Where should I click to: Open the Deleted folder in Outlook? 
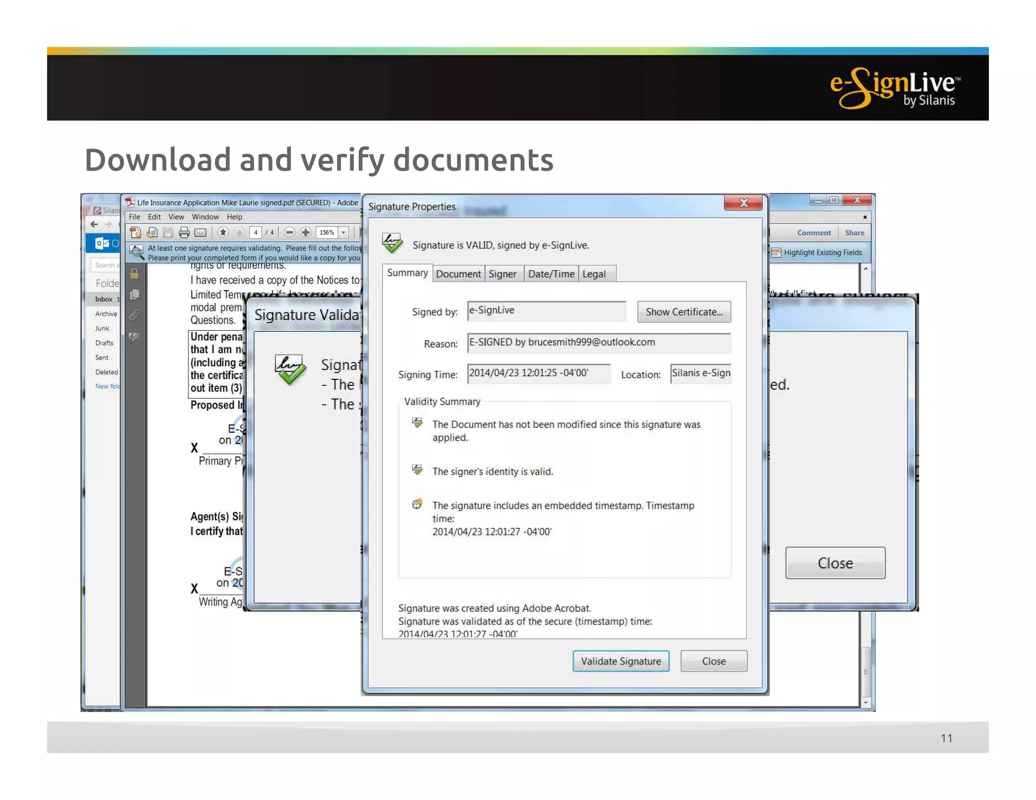(x=106, y=373)
